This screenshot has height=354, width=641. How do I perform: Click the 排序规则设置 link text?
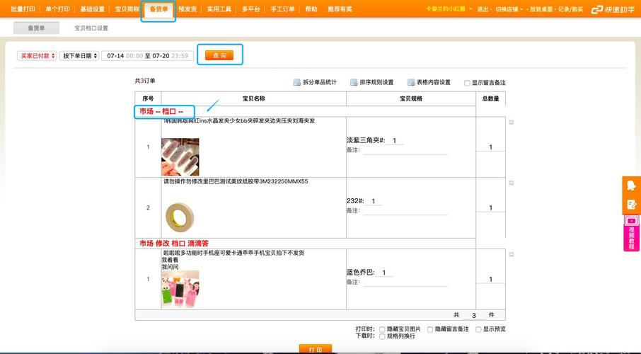[x=376, y=82]
